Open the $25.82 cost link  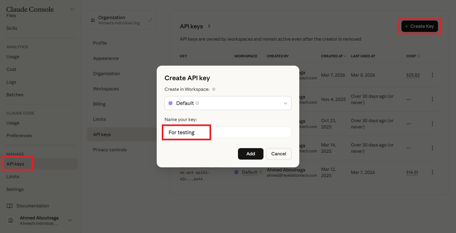pyautogui.click(x=413, y=75)
